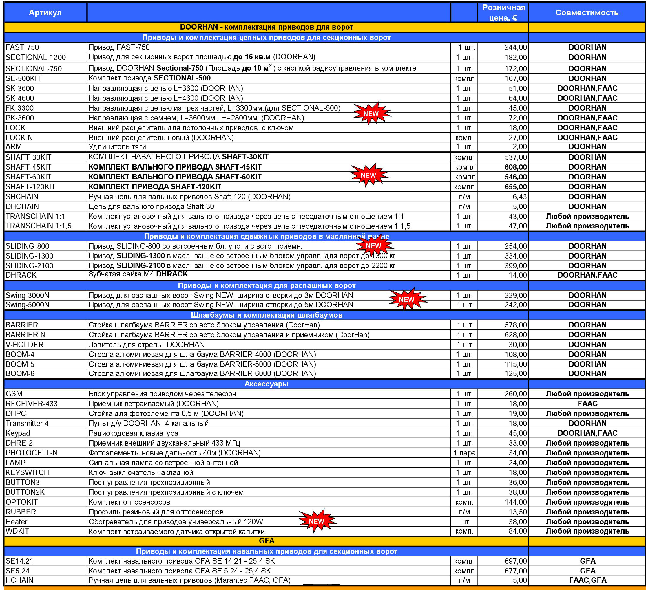The height and width of the screenshot is (590, 646).
Task: Click the bold price 608,00
Action: [516, 167]
